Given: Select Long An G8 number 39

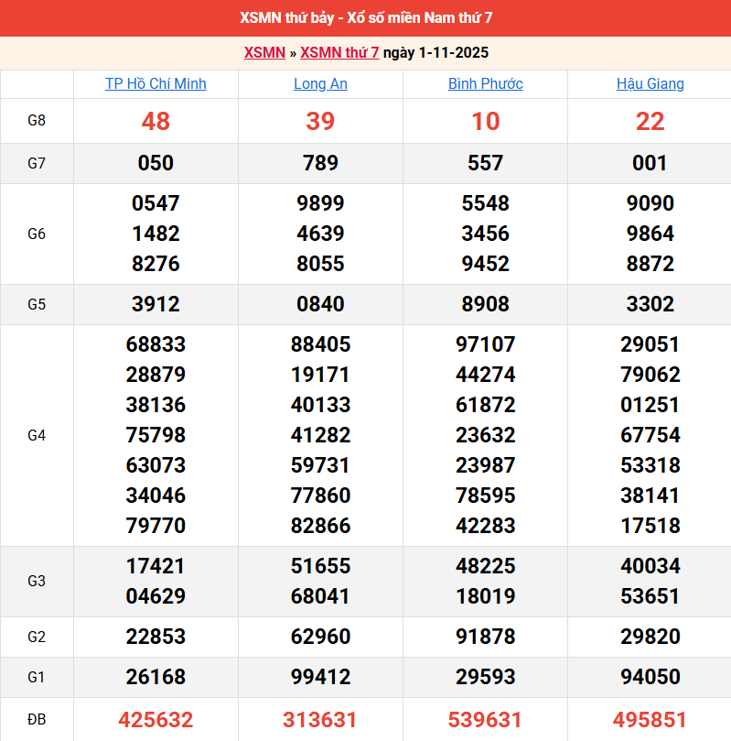Looking at the screenshot, I should point(320,121).
